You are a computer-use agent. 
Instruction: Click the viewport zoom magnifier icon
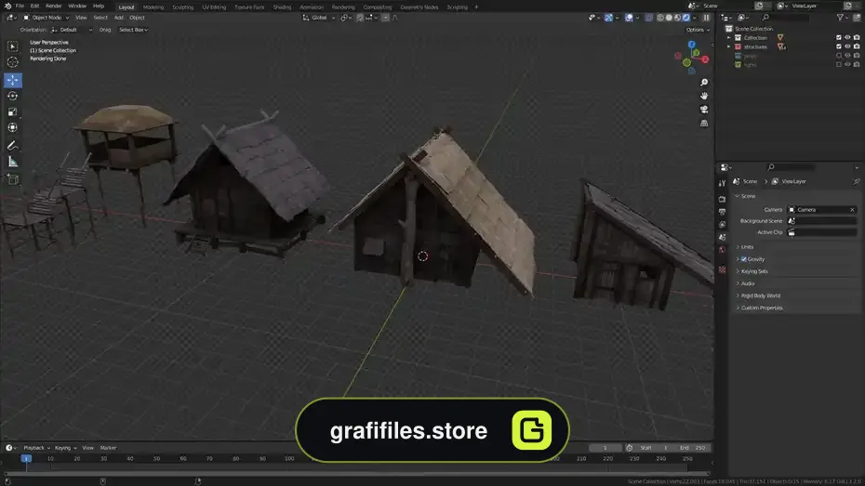[x=704, y=82]
